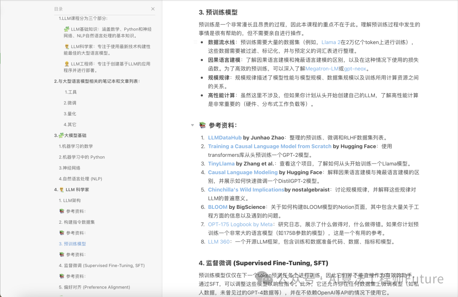Click the puzzle emoji before LLM基础知识 in outline

(67, 29)
